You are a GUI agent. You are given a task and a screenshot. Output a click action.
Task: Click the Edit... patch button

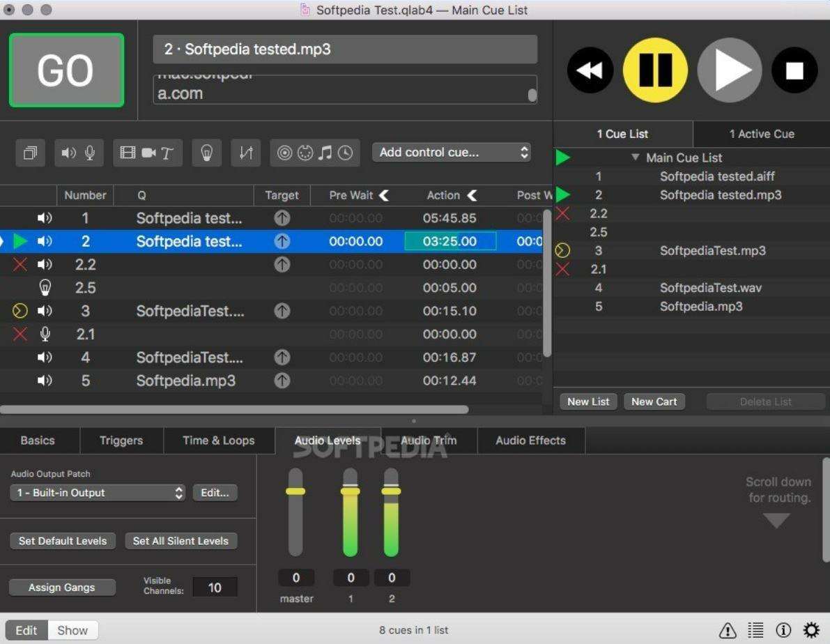(215, 493)
